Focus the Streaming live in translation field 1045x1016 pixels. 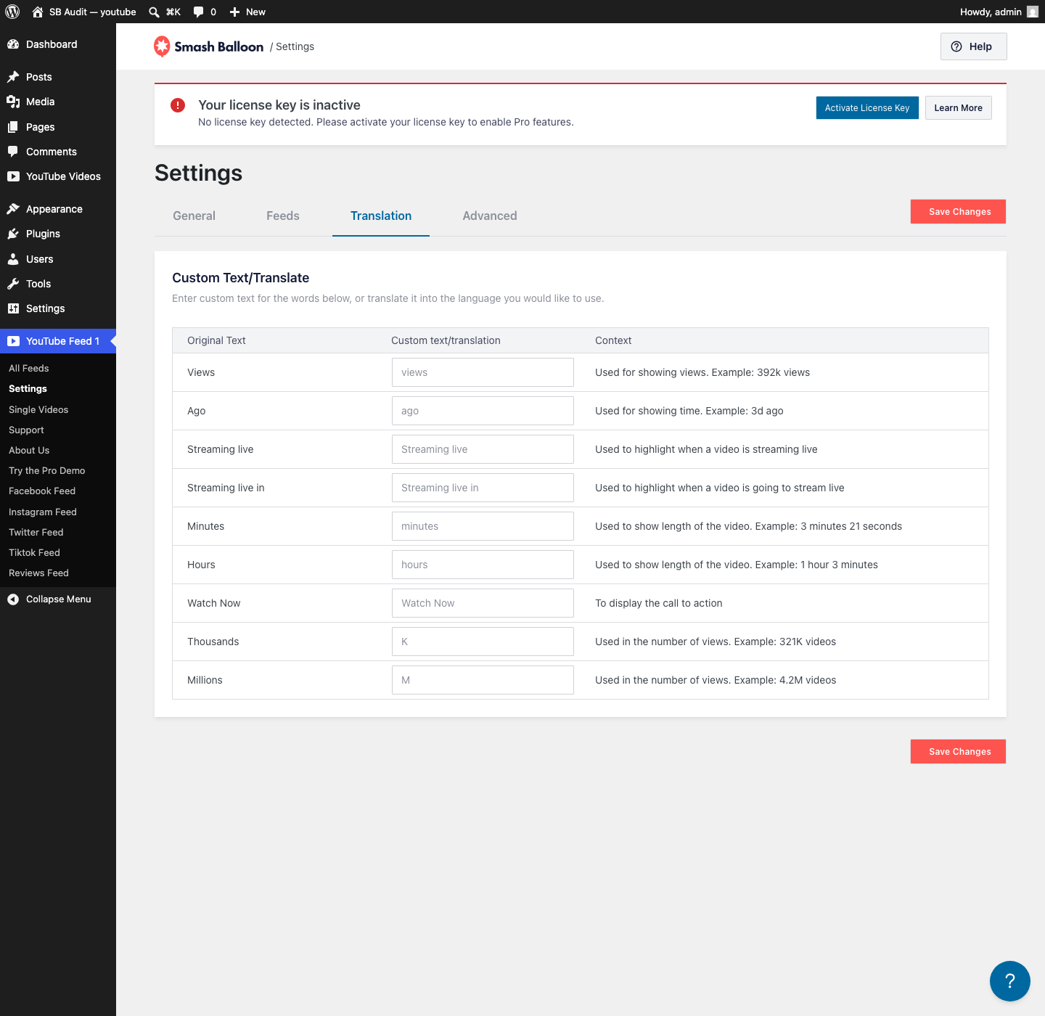(x=483, y=488)
